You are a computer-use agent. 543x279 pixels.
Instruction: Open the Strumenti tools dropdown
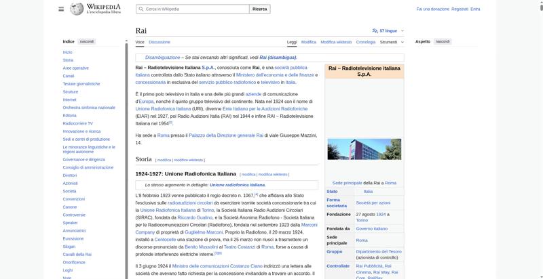click(390, 42)
